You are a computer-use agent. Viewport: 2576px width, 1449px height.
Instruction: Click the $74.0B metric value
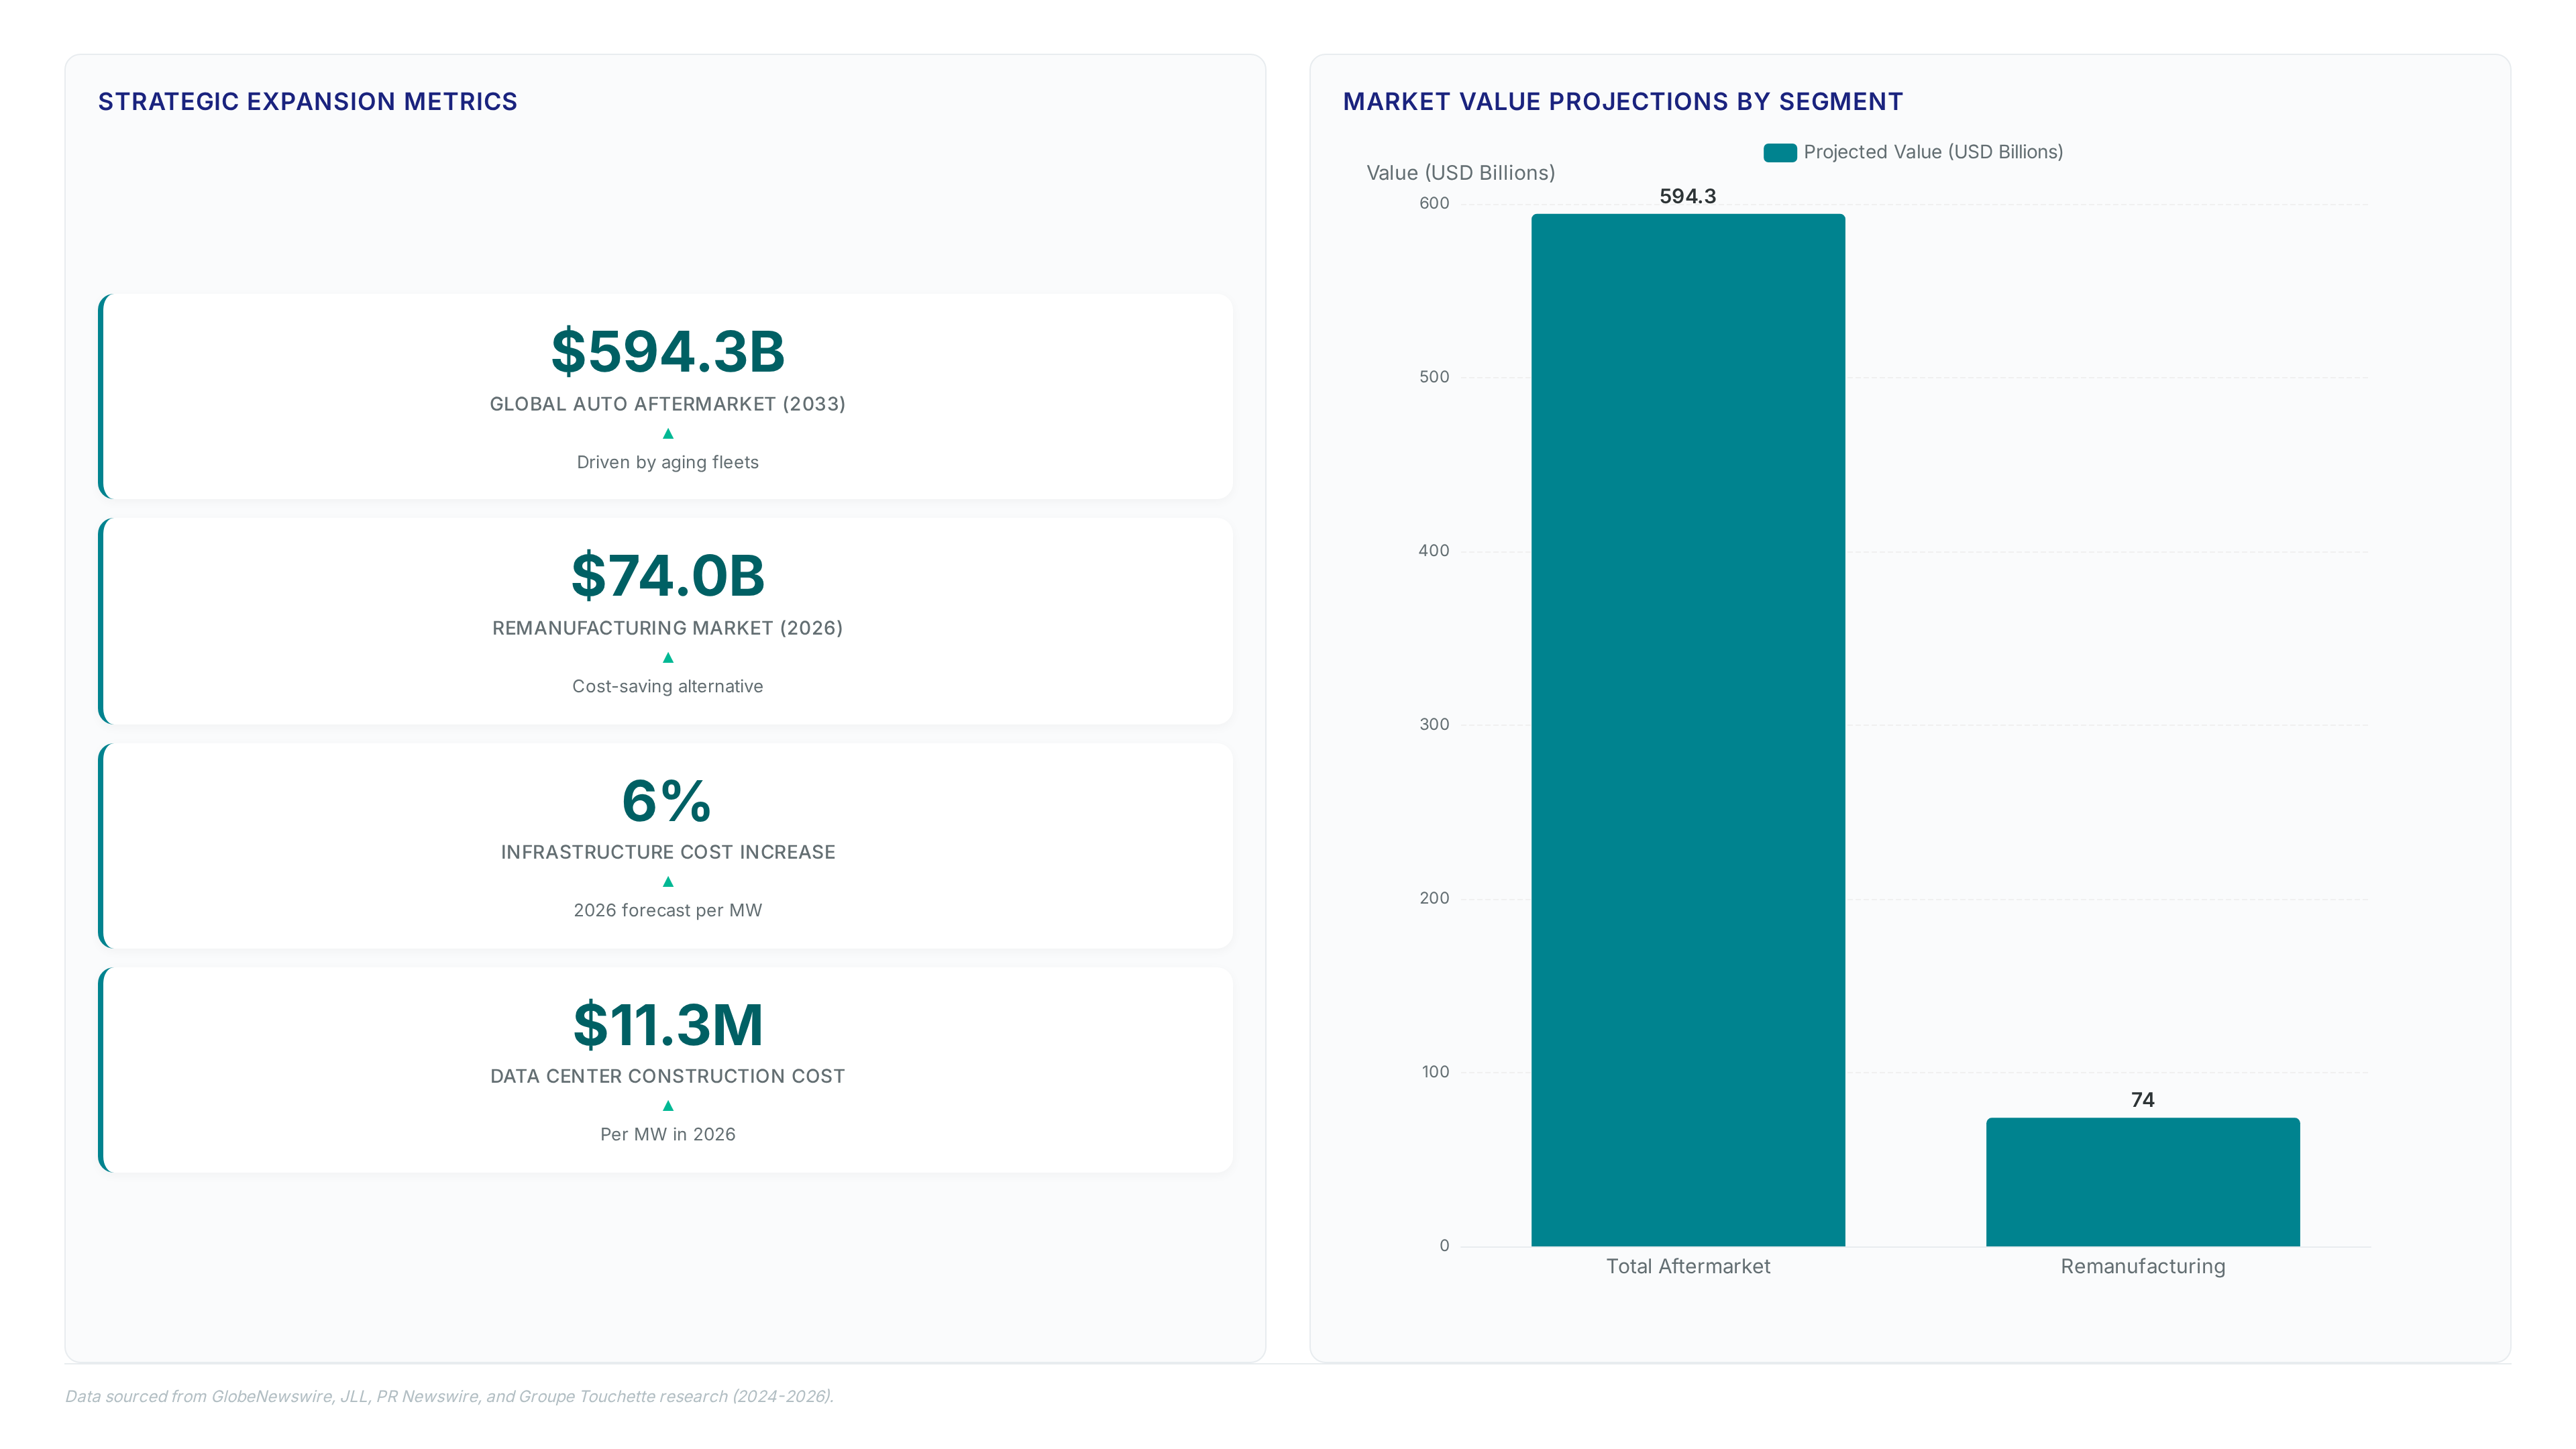coord(668,576)
